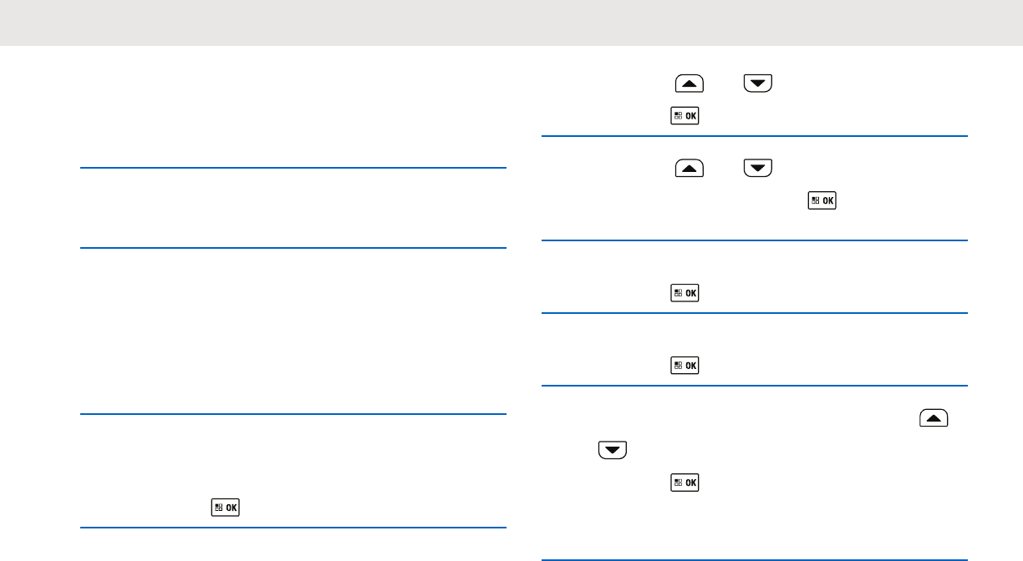
Task: Click the down arrow in the last right-column step
Action: point(613,450)
